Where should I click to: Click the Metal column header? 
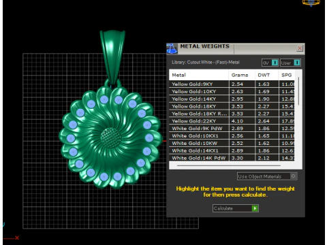click(199, 75)
